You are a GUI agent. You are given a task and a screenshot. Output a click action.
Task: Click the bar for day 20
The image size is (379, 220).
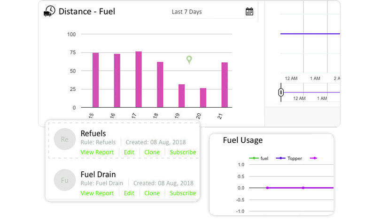[203, 98]
